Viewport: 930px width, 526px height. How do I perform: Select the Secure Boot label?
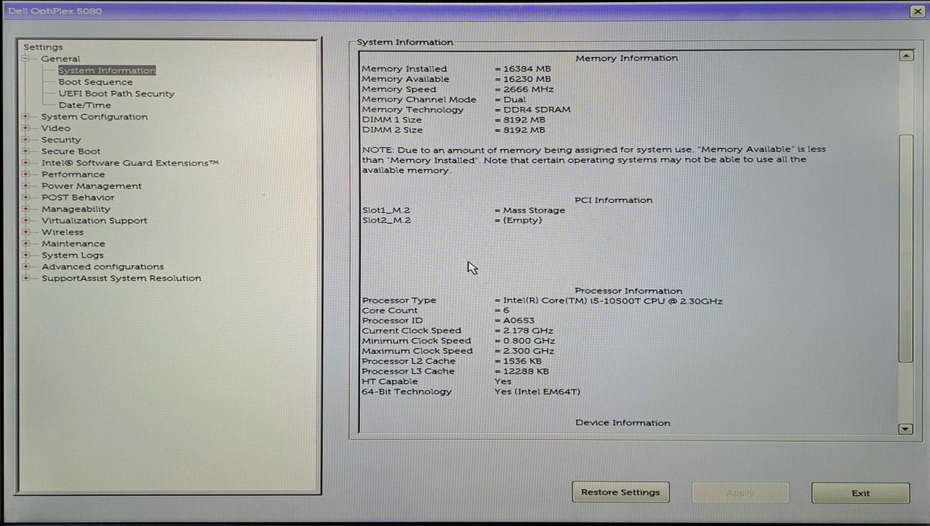coord(71,151)
